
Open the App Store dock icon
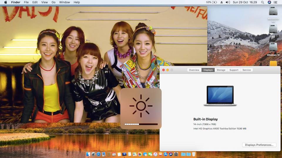click(165, 154)
